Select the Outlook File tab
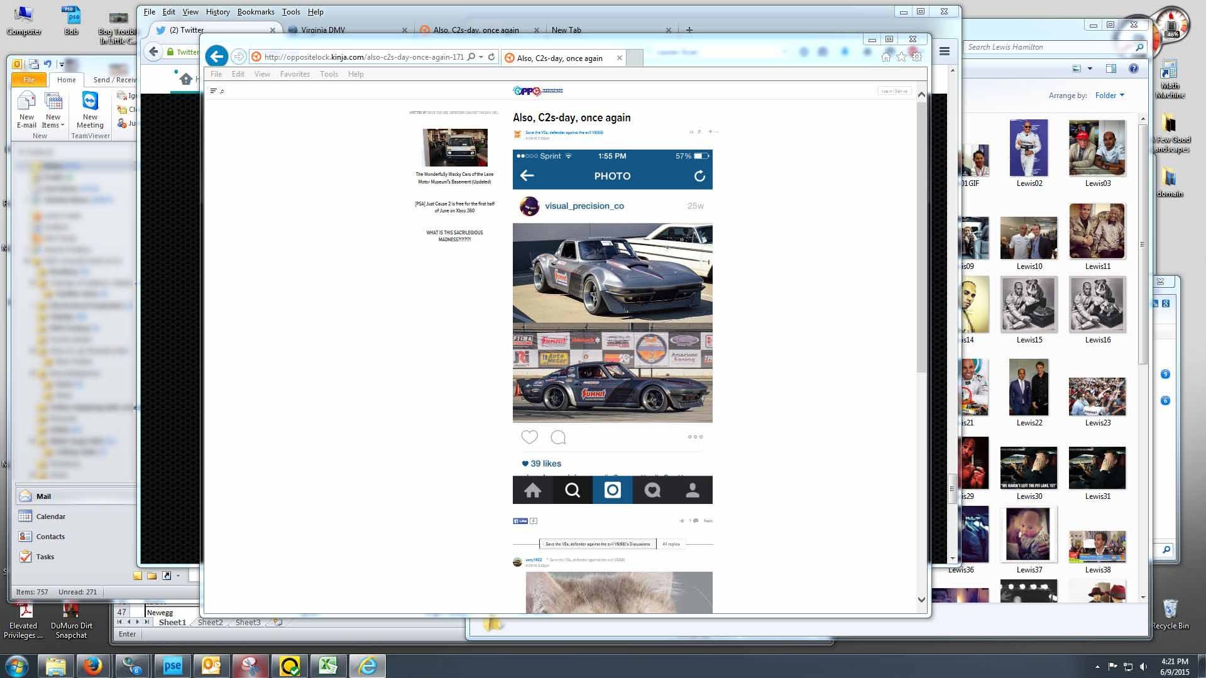The image size is (1206, 678). tap(29, 80)
